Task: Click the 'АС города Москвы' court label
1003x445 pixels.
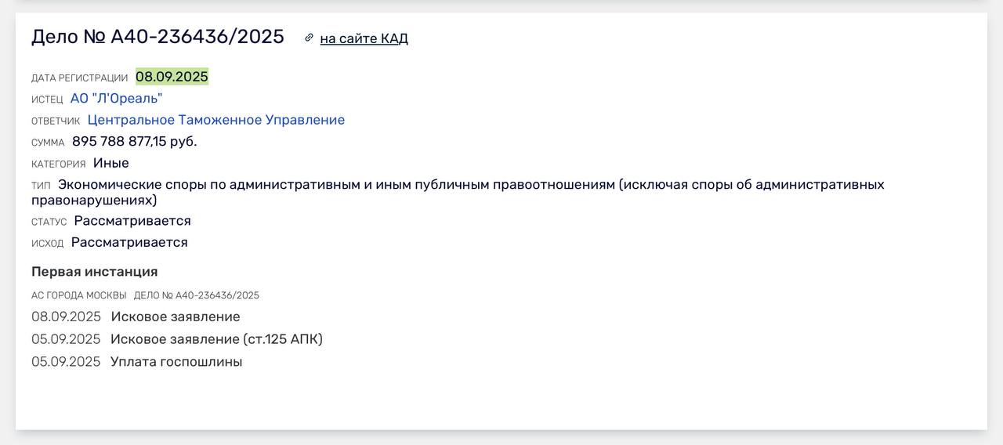Action: [x=78, y=295]
